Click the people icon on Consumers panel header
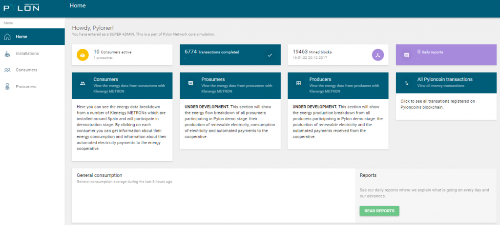The image size is (500, 225). pos(83,83)
